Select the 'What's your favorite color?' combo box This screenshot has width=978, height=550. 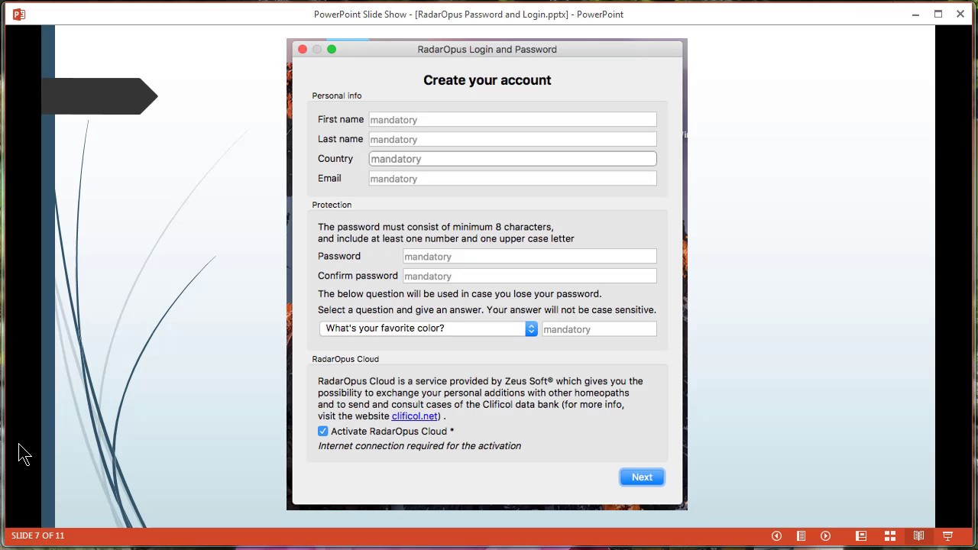429,328
